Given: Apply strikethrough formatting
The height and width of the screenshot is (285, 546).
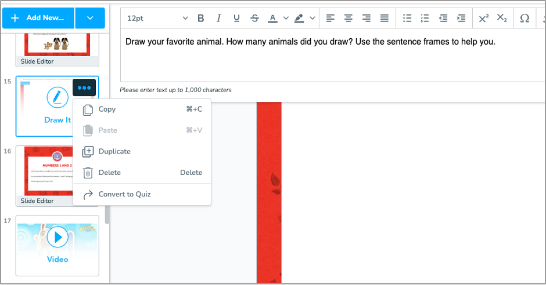Looking at the screenshot, I should tap(254, 19).
